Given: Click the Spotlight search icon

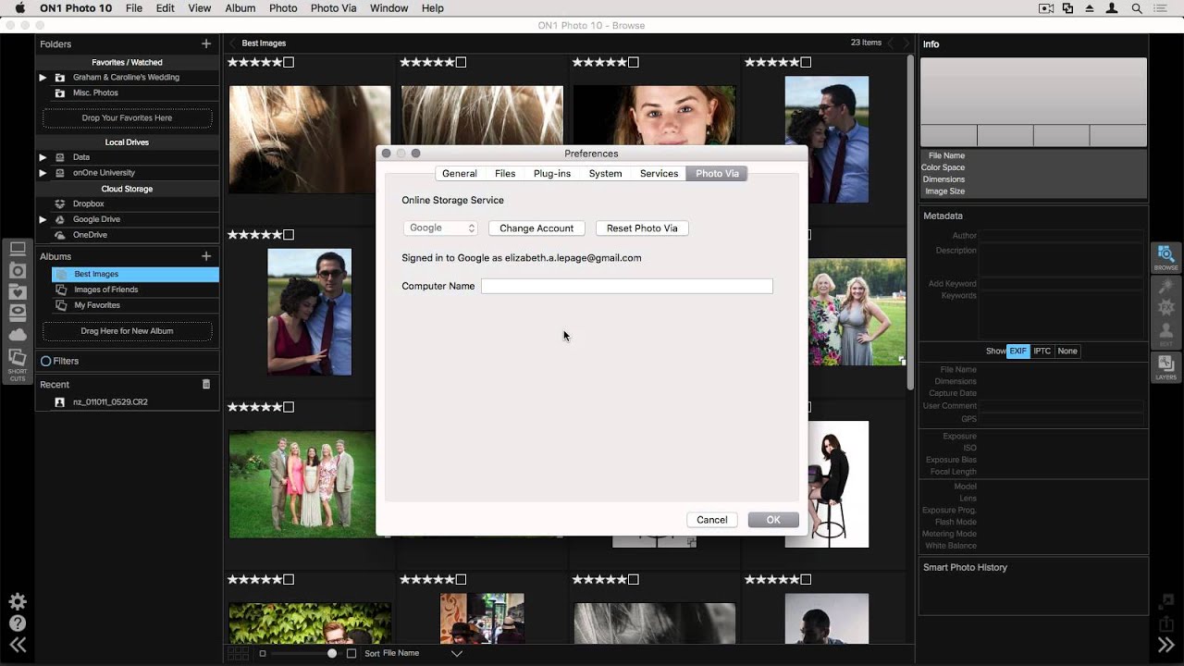Looking at the screenshot, I should [1137, 8].
